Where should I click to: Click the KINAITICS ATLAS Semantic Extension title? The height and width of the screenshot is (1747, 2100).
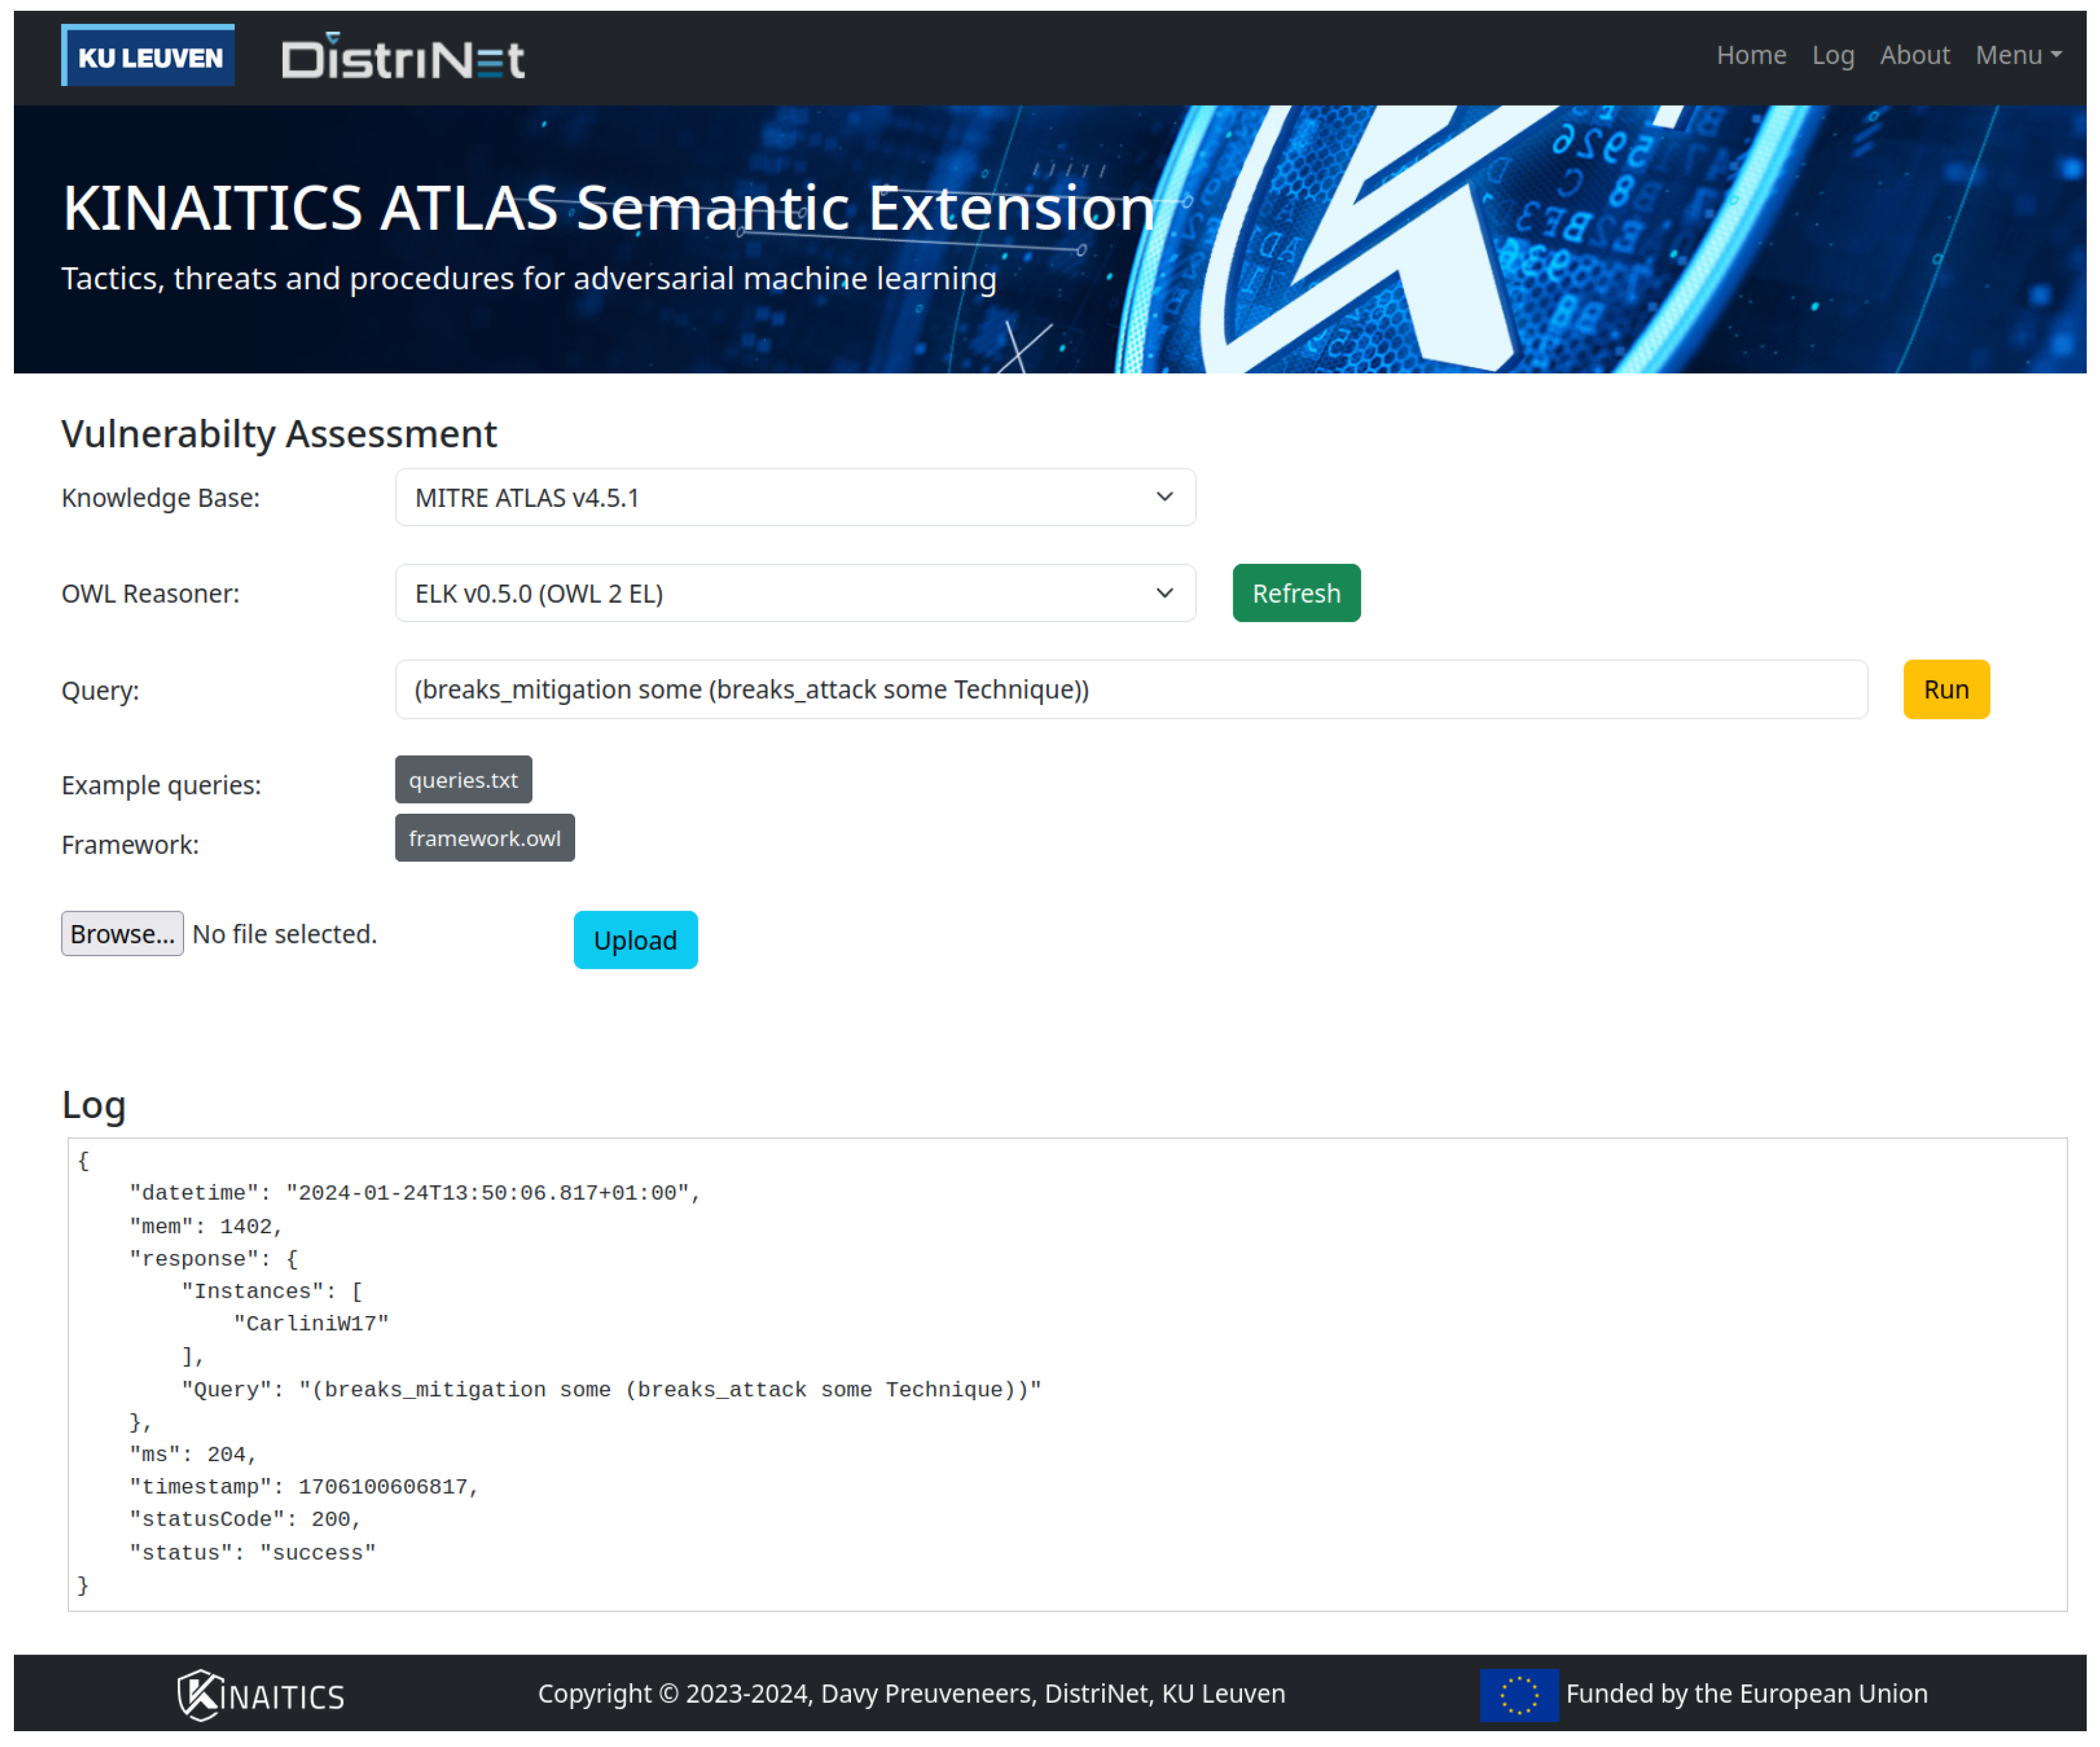[x=608, y=208]
